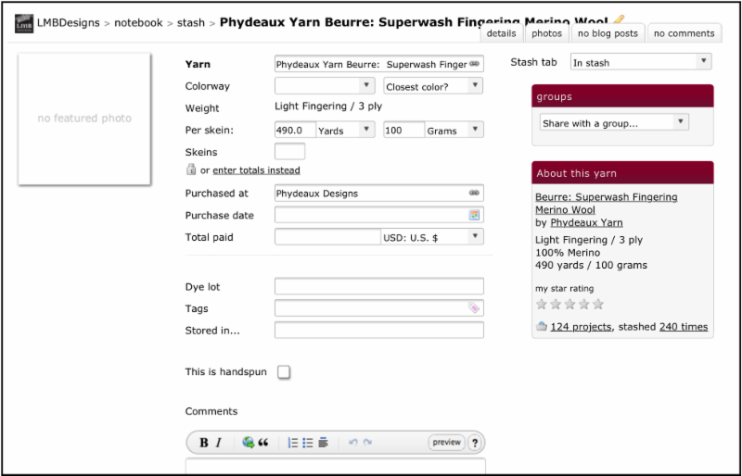Click the Bold formatting icon

[x=203, y=443]
